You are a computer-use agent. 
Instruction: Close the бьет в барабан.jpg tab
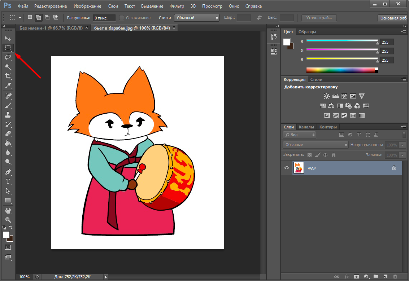[174, 28]
